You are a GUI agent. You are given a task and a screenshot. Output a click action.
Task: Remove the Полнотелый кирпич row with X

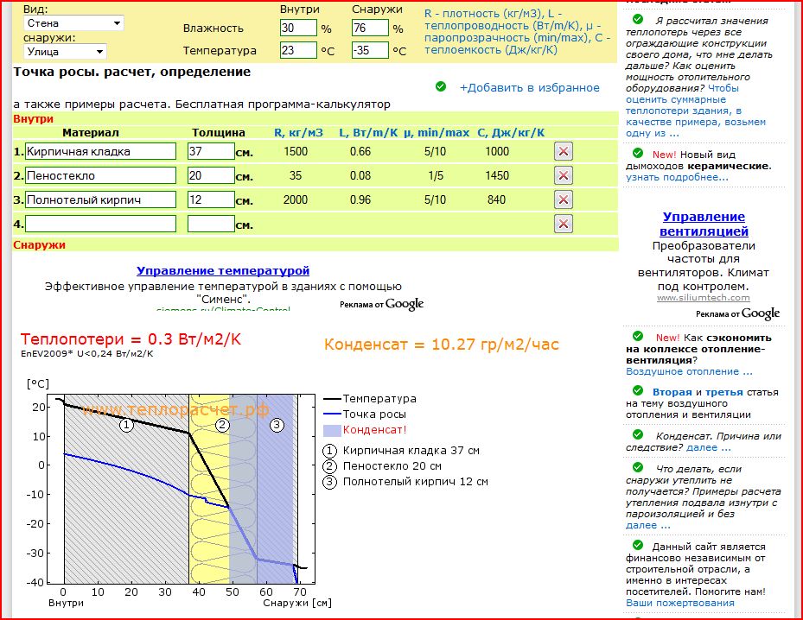(x=564, y=199)
